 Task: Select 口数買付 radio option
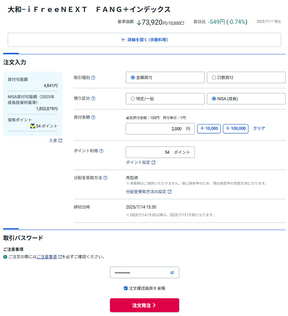pyautogui.click(x=214, y=77)
